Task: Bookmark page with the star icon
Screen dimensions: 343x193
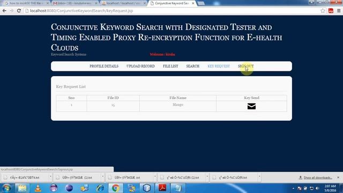Action: [x=323, y=11]
